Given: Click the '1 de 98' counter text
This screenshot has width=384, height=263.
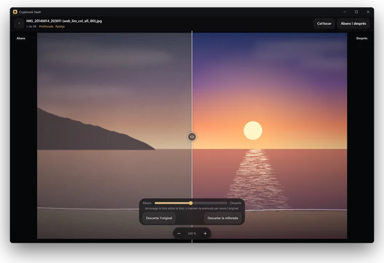Looking at the screenshot, I should point(31,26).
